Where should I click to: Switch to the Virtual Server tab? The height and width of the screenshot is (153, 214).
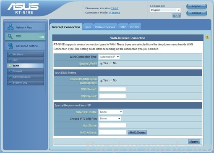(105, 27)
